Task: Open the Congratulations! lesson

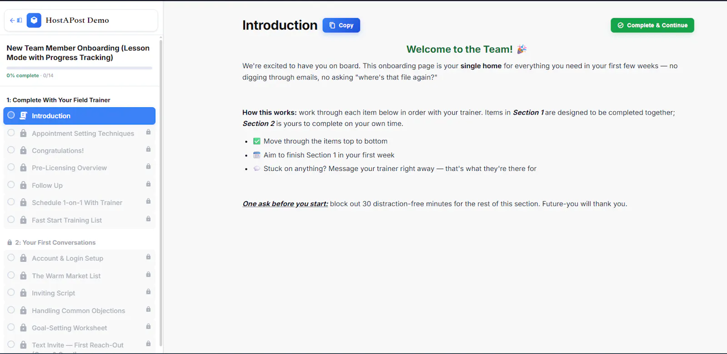Action: coord(79,150)
